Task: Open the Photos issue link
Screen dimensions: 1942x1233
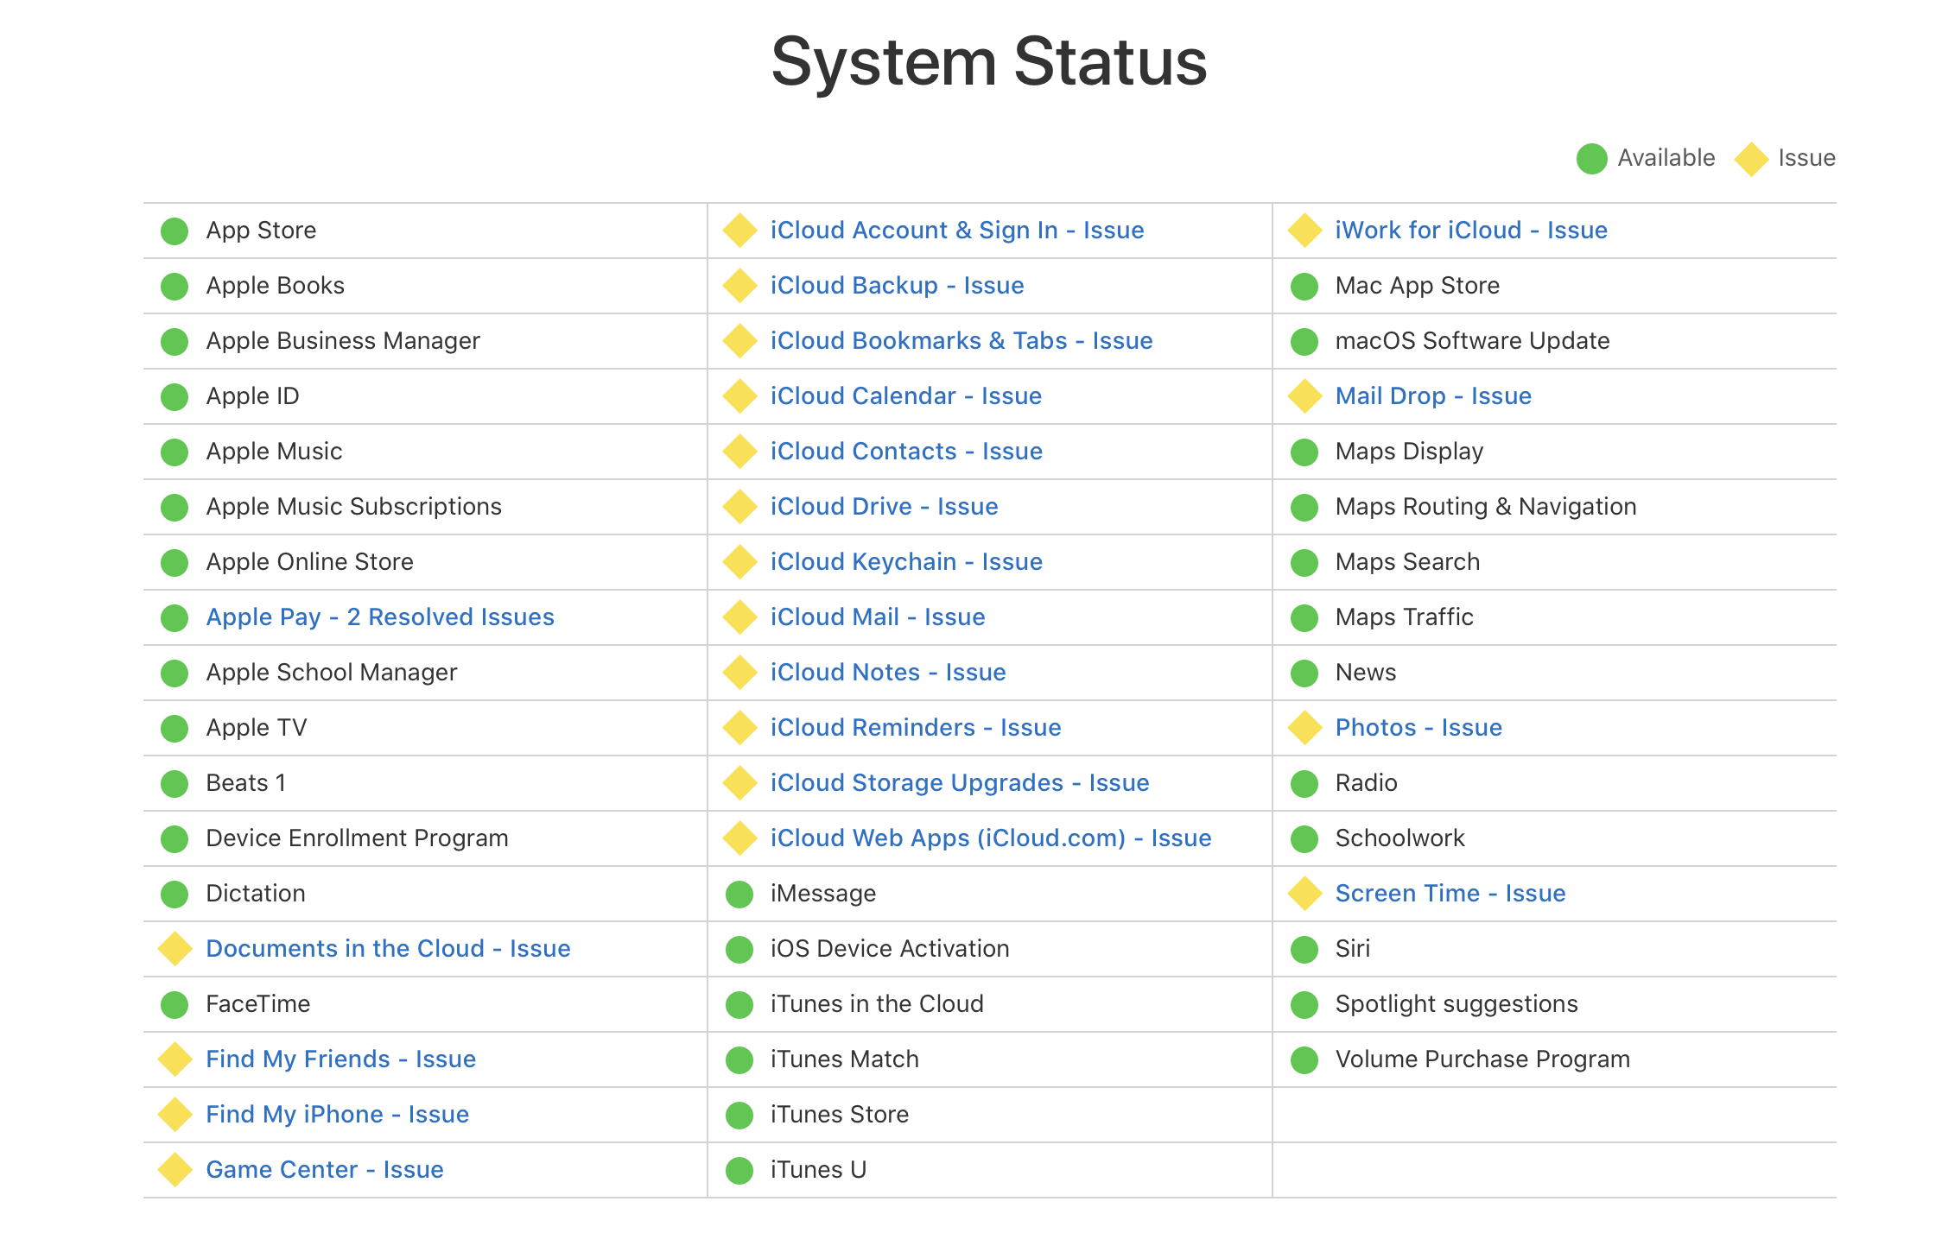Action: coord(1418,728)
